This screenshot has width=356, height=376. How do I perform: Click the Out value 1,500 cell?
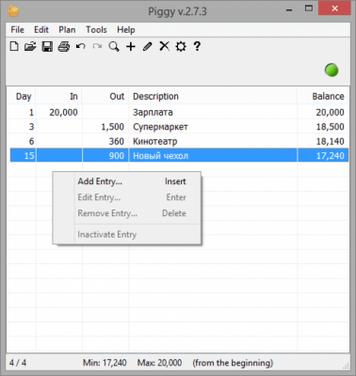coord(105,127)
